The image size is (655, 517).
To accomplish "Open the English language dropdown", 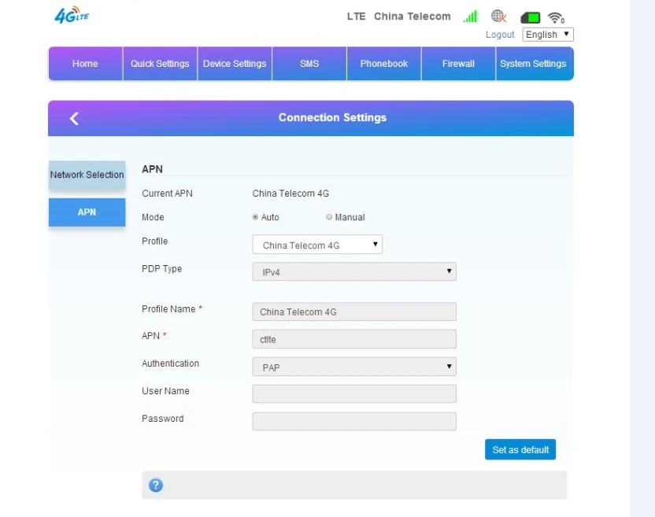I will click(548, 35).
